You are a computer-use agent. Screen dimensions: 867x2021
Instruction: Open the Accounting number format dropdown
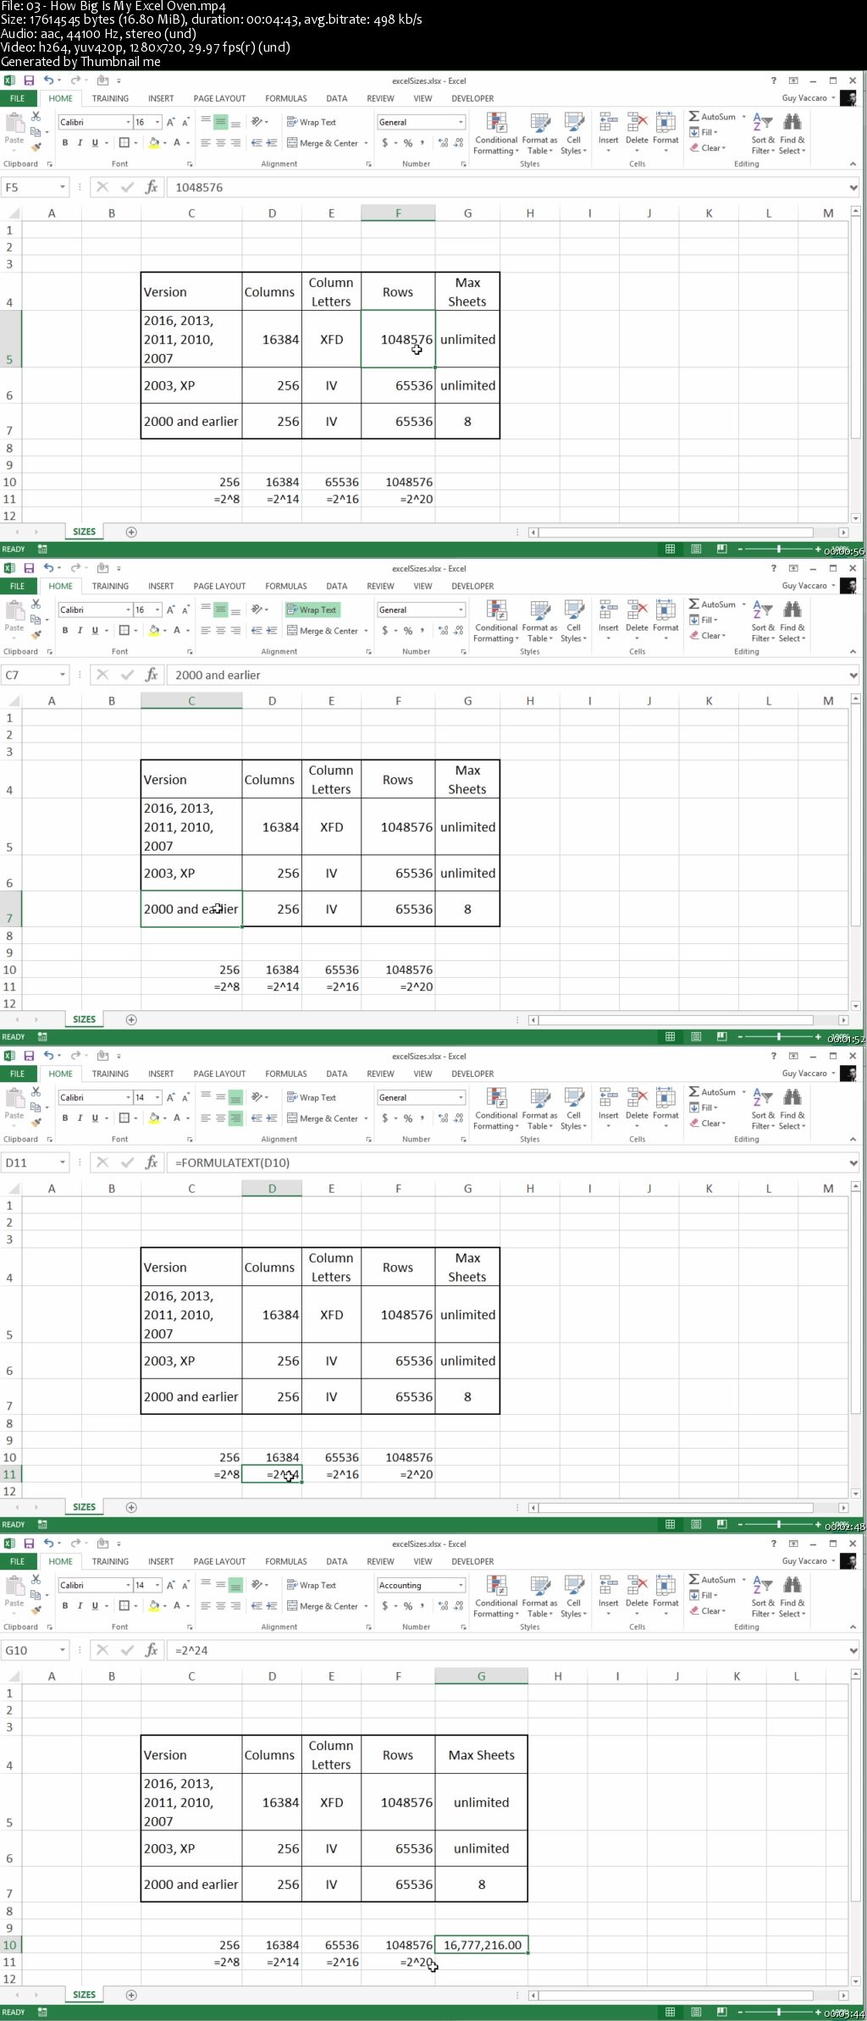[x=461, y=1585]
